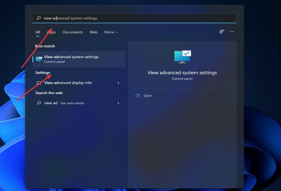Click the Control panel label under the preview title

point(182,79)
